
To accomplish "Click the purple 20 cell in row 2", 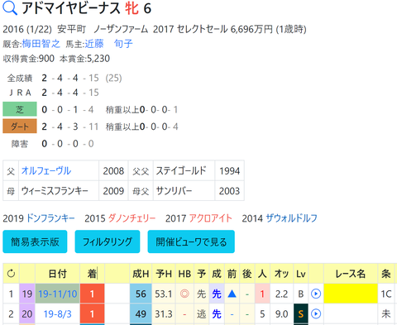I will (x=27, y=313).
